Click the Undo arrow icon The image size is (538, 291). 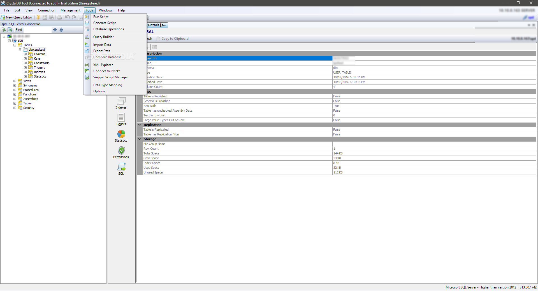(68, 17)
